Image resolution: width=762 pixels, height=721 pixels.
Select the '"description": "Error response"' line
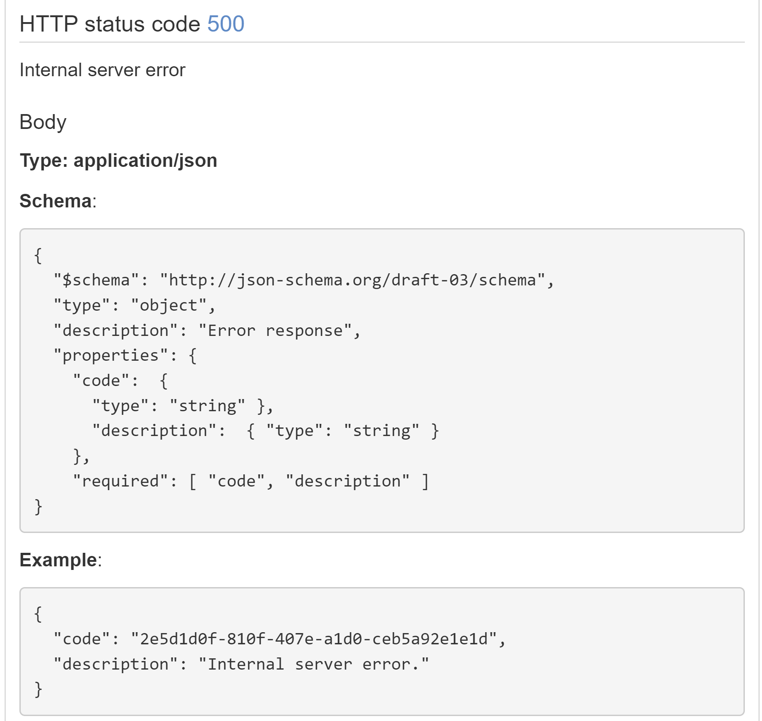tap(208, 331)
